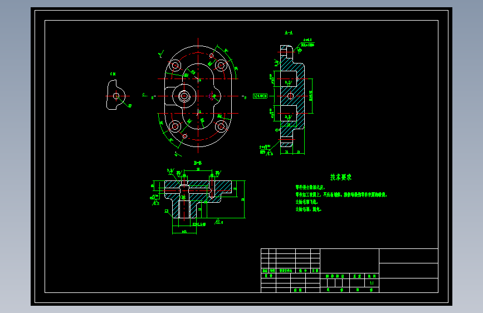Select the 1:1 scale value in title block
Viewport: 483px width, 313px height.
click(372, 283)
